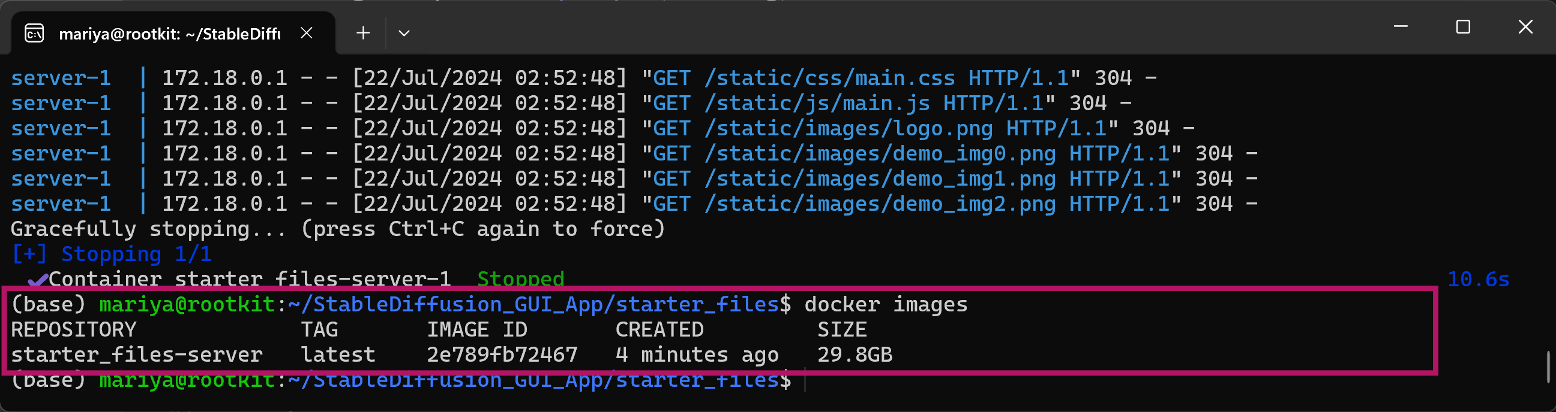Minimize the terminal window

[1401, 26]
